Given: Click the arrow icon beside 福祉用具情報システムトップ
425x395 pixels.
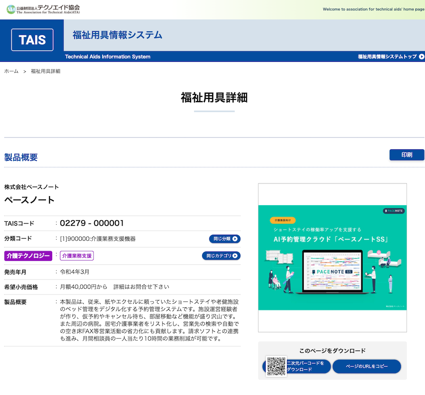Looking at the screenshot, I should pos(421,57).
